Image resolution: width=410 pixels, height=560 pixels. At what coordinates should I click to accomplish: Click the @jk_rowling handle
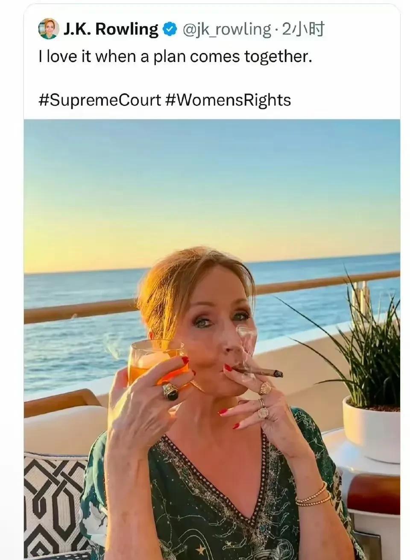226,29
